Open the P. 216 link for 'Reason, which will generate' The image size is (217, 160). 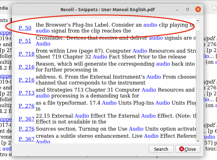26,67
